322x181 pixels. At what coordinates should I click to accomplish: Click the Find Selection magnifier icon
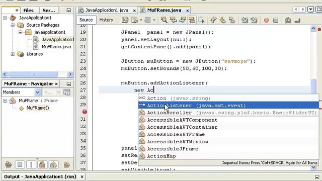coord(164,20)
